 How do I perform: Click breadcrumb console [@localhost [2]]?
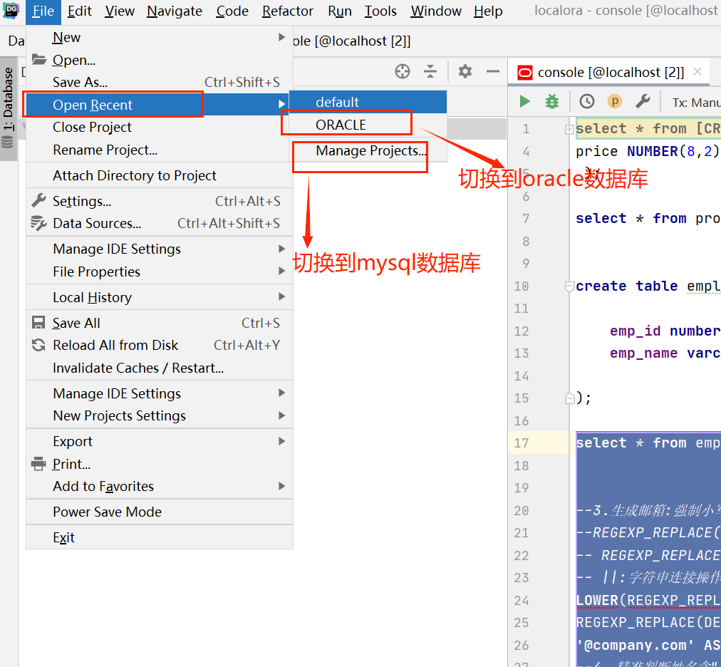point(352,41)
